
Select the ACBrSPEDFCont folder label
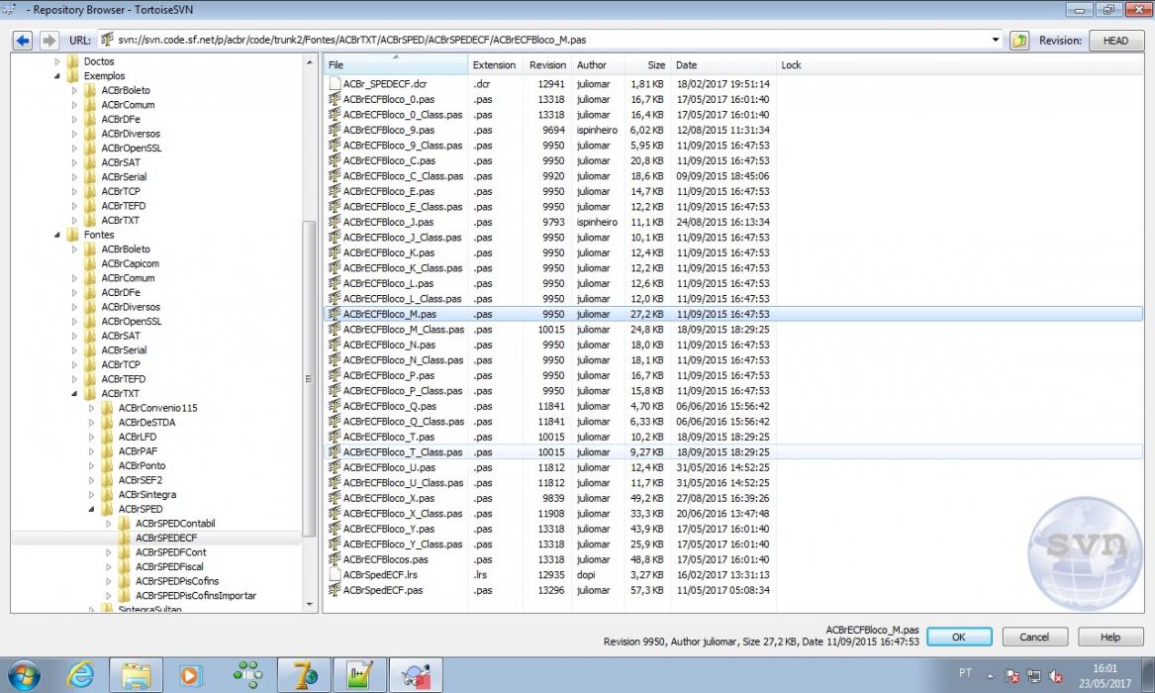[171, 552]
